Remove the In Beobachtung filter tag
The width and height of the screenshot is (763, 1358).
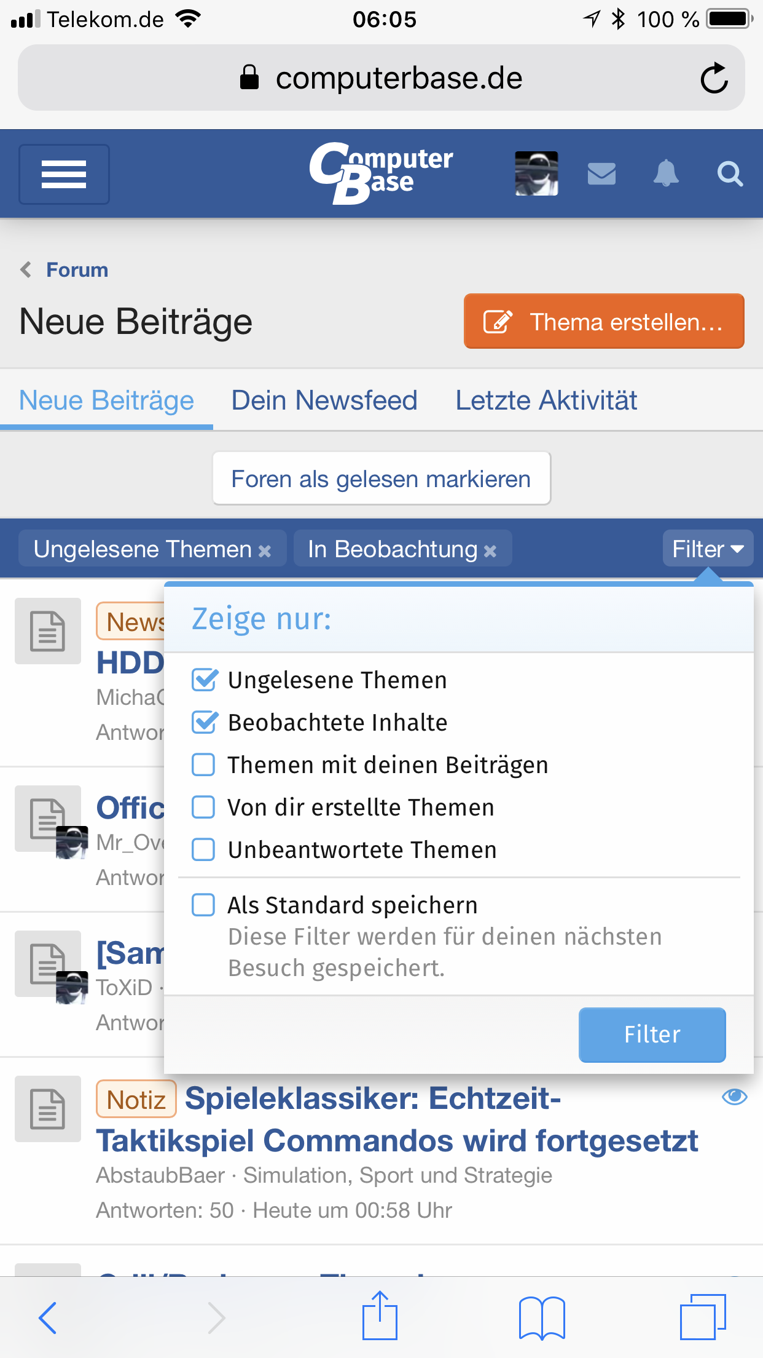(490, 550)
